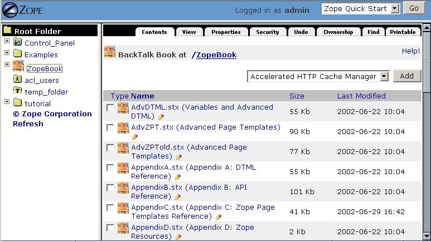
Task: Click pencil edit icon for AppendixC.stx
Action: (x=219, y=217)
